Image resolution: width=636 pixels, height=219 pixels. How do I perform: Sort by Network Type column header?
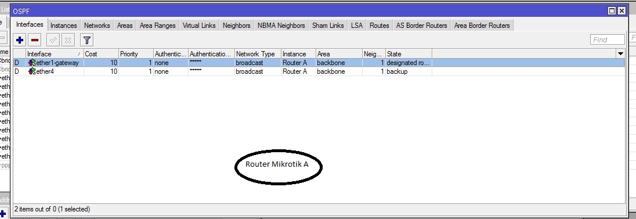click(258, 53)
